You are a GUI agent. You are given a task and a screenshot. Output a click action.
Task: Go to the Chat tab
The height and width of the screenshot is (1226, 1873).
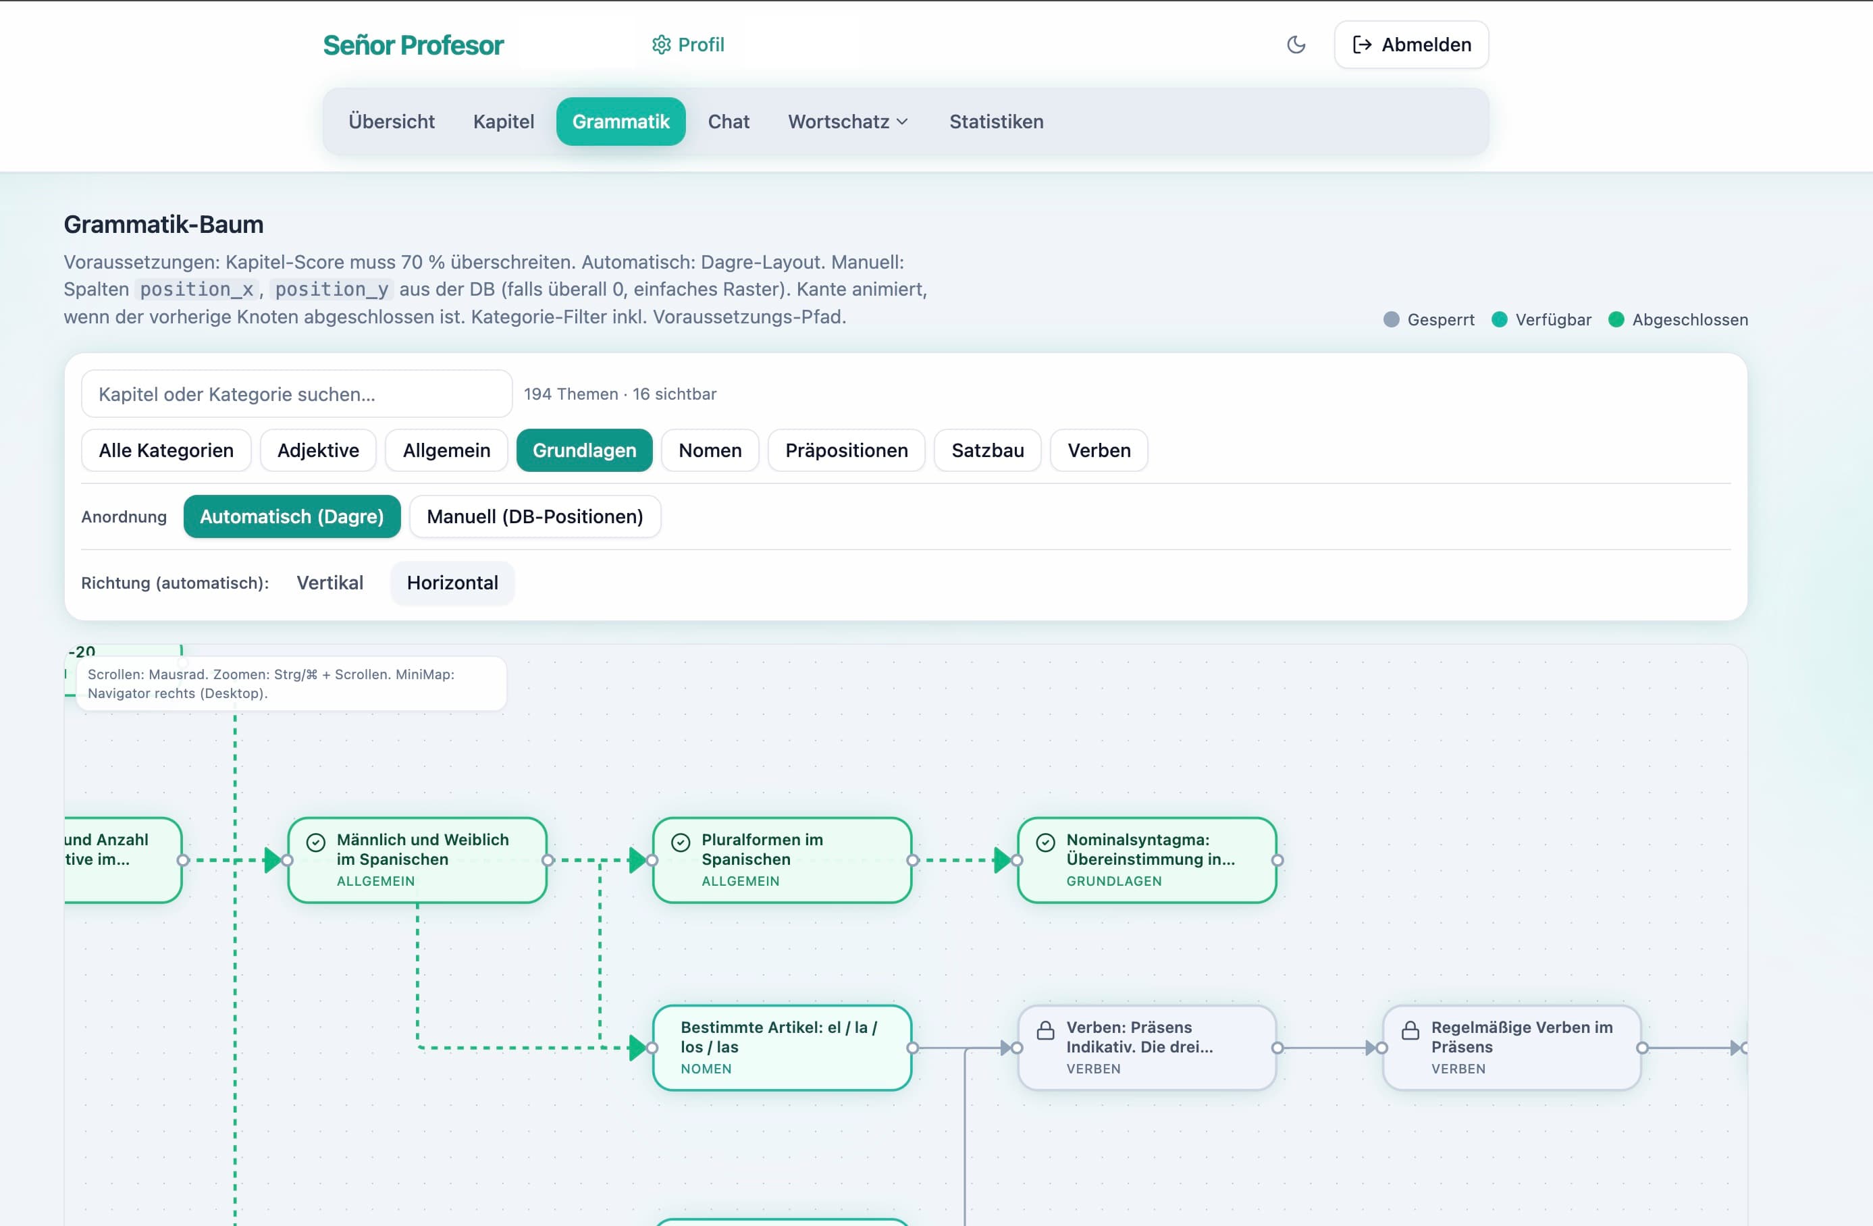pyautogui.click(x=729, y=122)
